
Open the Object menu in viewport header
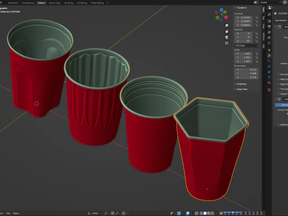(x=16, y=213)
